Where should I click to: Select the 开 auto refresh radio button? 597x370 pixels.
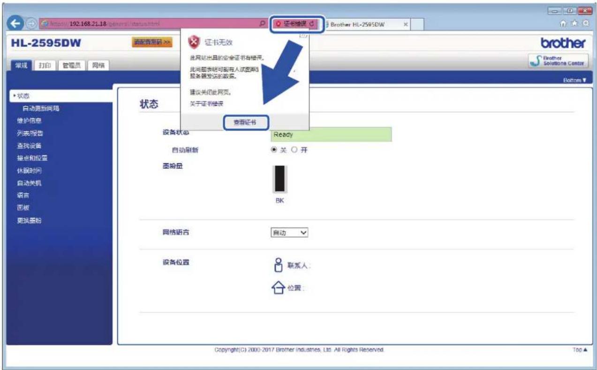(295, 150)
